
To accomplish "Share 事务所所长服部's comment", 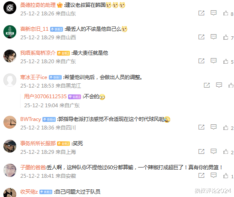I will pos(201,151).
